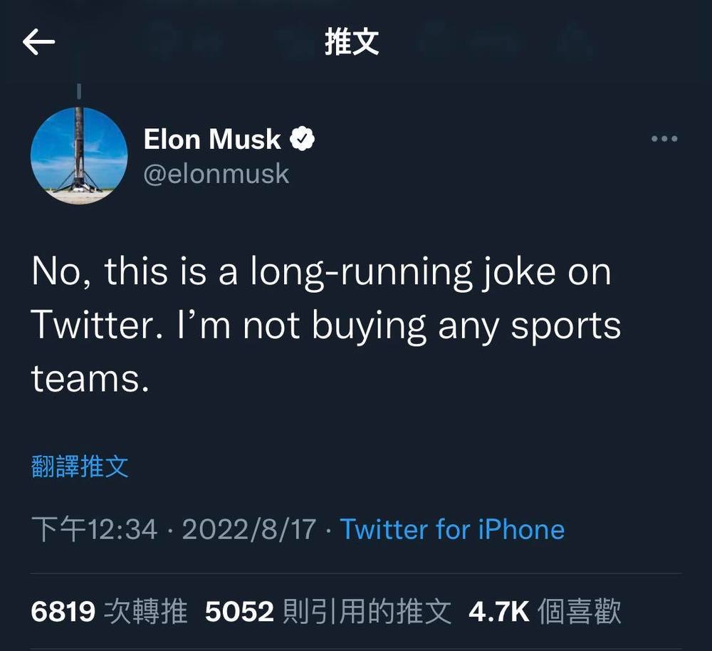Click the tweet body text
Screen dimensions: 712x651
click(320, 324)
